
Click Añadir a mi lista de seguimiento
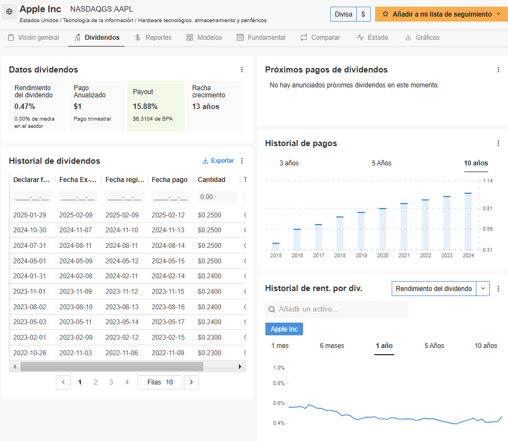pos(442,14)
